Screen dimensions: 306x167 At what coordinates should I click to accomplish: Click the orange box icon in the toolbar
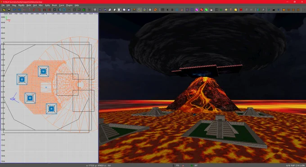pos(134,9)
